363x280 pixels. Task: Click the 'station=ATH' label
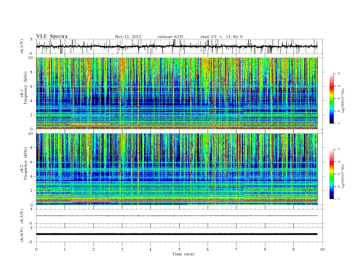click(170, 37)
